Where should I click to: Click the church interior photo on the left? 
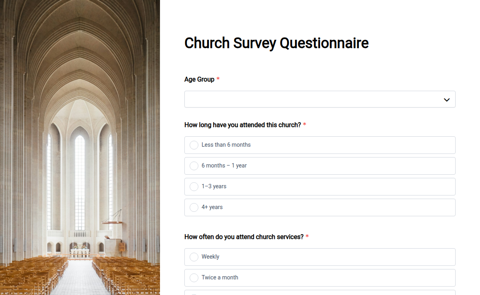(80, 147)
